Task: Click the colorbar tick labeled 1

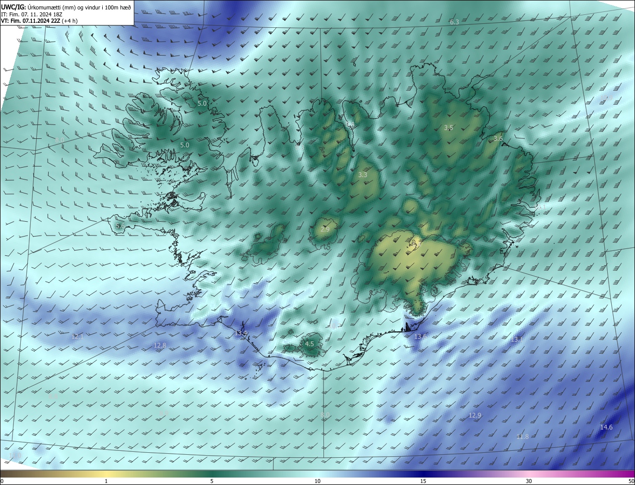Action: [106, 481]
